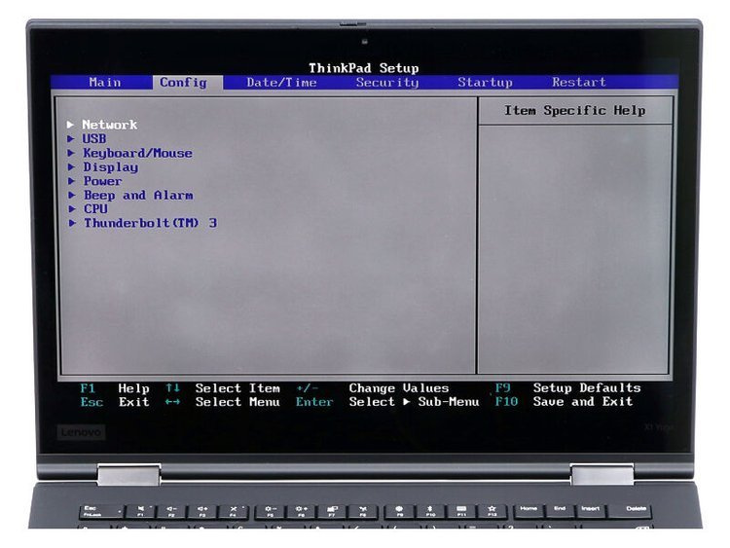The width and height of the screenshot is (730, 548).
Task: Select the CPU configuration entry
Action: coord(95,209)
